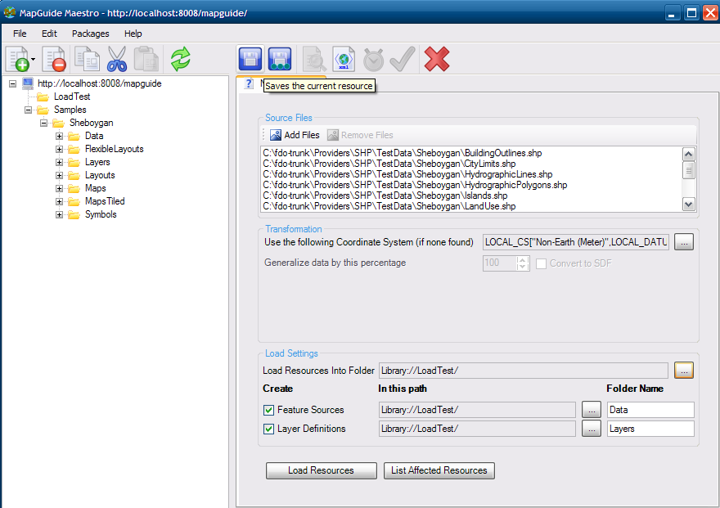This screenshot has height=508, width=720.
Task: Browse the Feature Sources path ellipsis button
Action: coord(592,410)
